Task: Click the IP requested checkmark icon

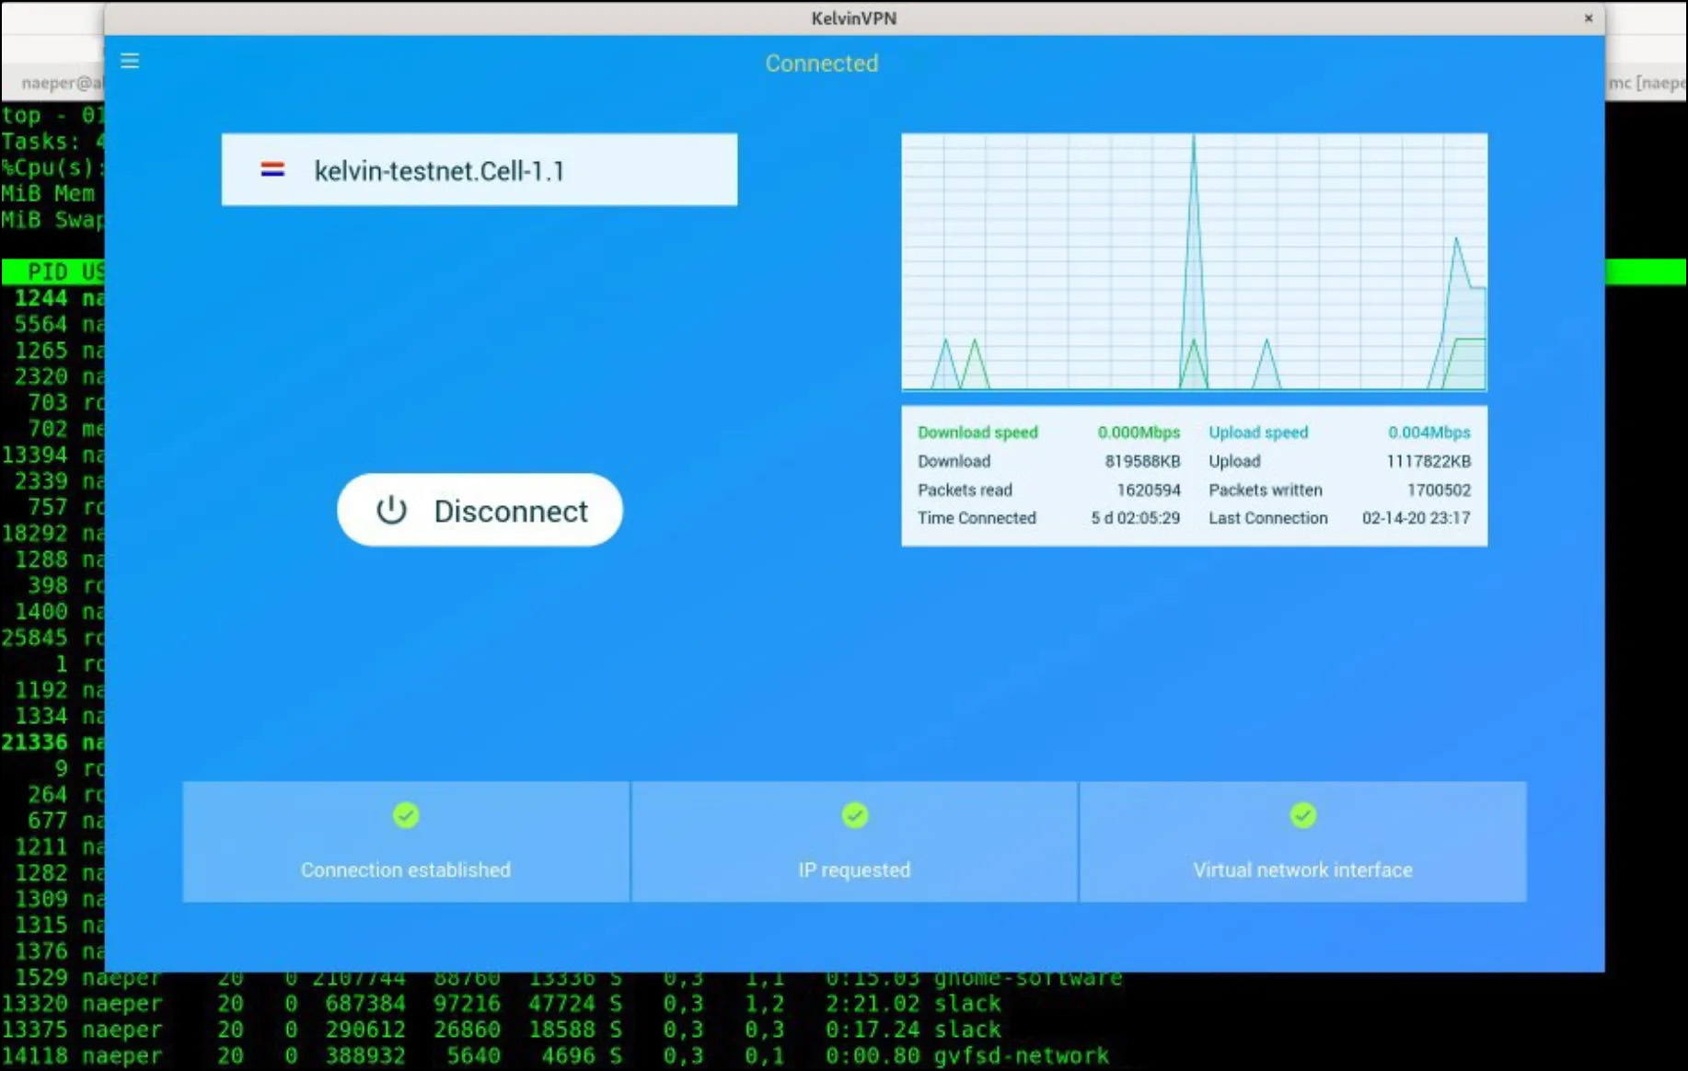Action: click(x=855, y=815)
